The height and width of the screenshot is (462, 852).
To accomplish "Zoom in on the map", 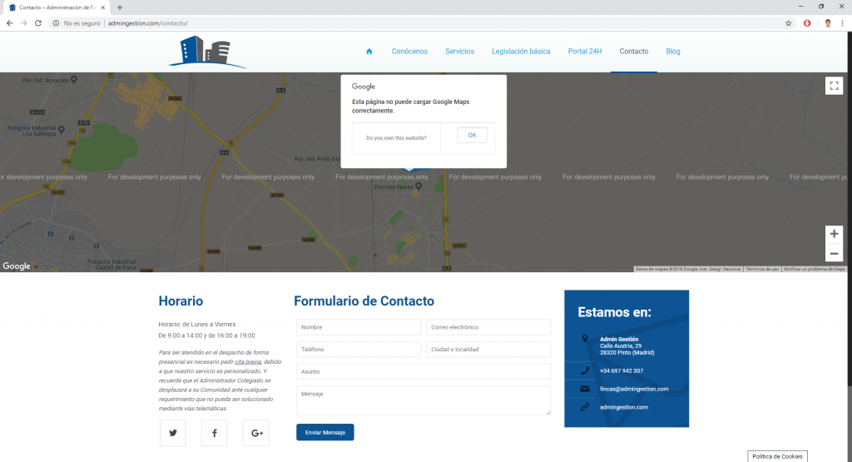I will tap(834, 234).
